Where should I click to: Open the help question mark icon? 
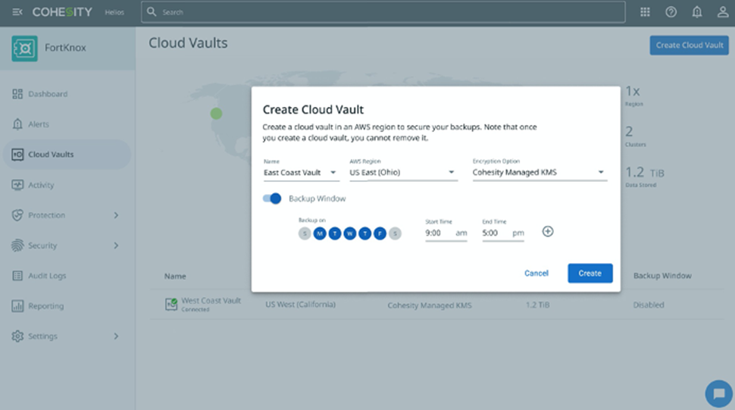[x=671, y=12]
